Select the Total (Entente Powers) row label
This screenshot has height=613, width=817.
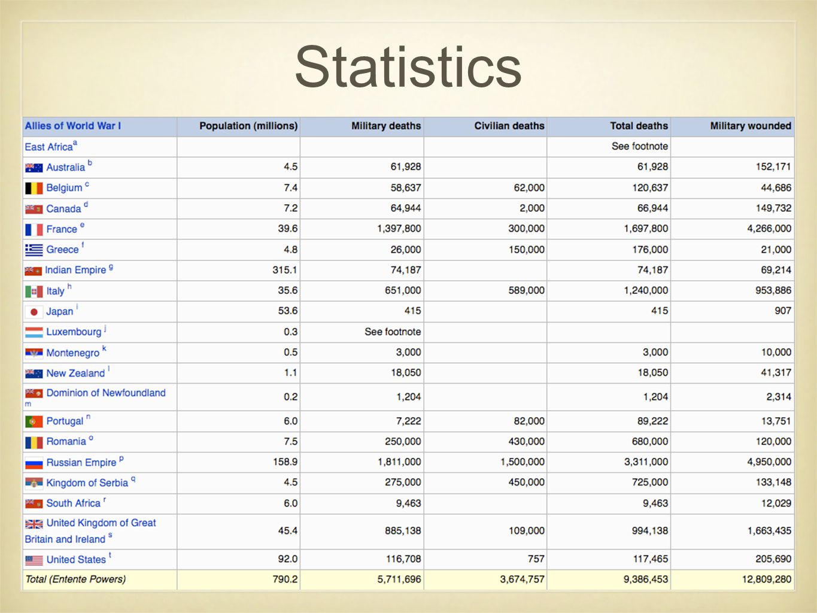(x=75, y=579)
